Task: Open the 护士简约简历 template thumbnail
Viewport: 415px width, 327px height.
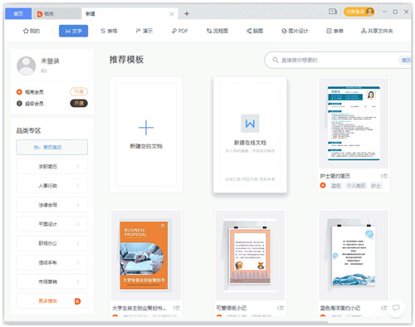Action: coord(354,124)
